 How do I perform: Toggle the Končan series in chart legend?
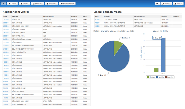(x=151, y=77)
